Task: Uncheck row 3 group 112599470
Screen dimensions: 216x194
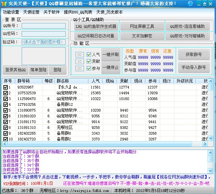Action: [x=5, y=99]
